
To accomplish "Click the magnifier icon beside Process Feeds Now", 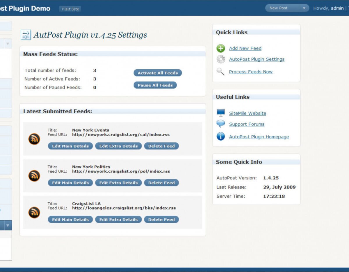I will click(221, 72).
